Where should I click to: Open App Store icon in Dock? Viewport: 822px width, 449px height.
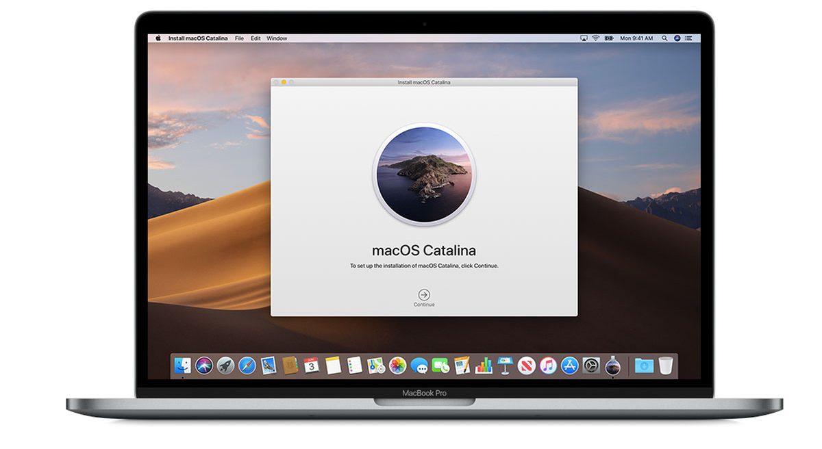pyautogui.click(x=570, y=365)
